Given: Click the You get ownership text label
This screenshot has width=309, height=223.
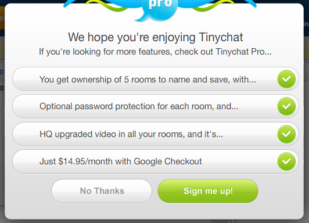Looking at the screenshot, I should [x=148, y=80].
